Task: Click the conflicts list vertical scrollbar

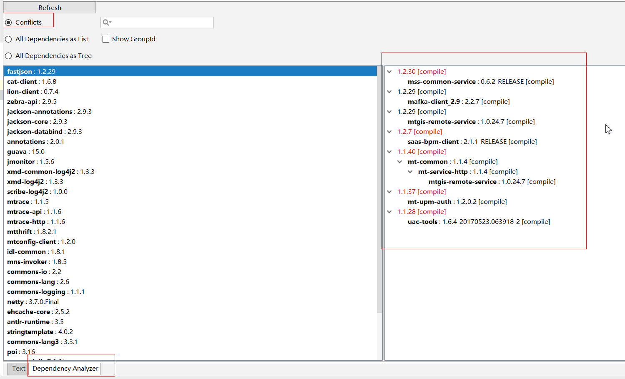Action: pos(379,190)
